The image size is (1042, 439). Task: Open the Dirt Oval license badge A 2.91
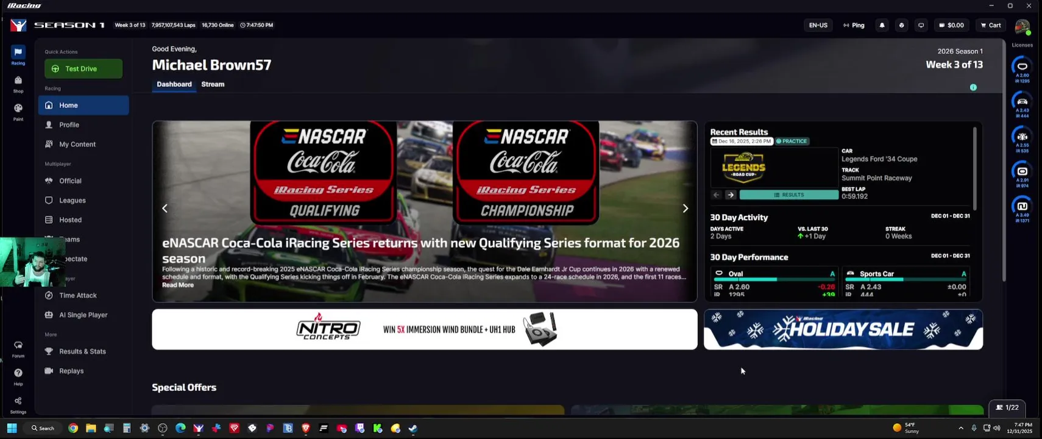1022,174
